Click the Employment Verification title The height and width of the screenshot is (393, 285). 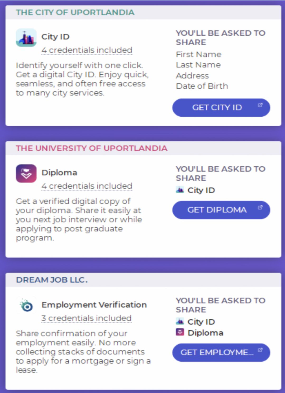click(x=94, y=305)
